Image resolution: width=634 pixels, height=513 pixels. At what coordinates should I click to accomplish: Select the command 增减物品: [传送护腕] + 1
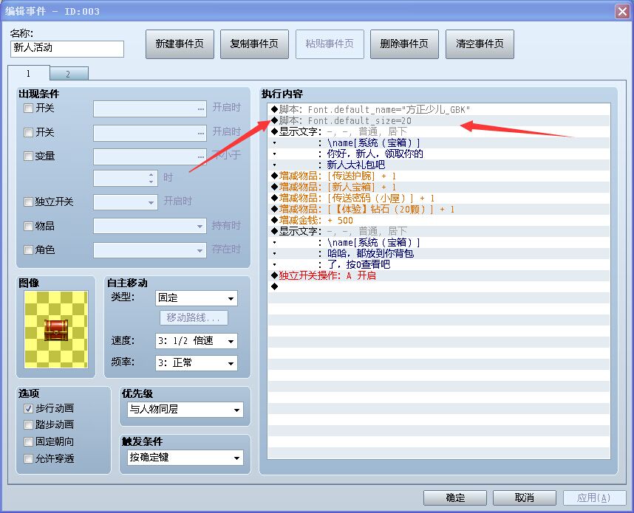(439, 176)
